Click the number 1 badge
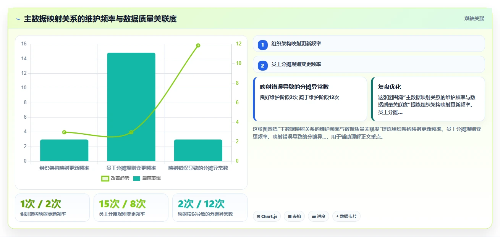The height and width of the screenshot is (237, 500). (262, 45)
